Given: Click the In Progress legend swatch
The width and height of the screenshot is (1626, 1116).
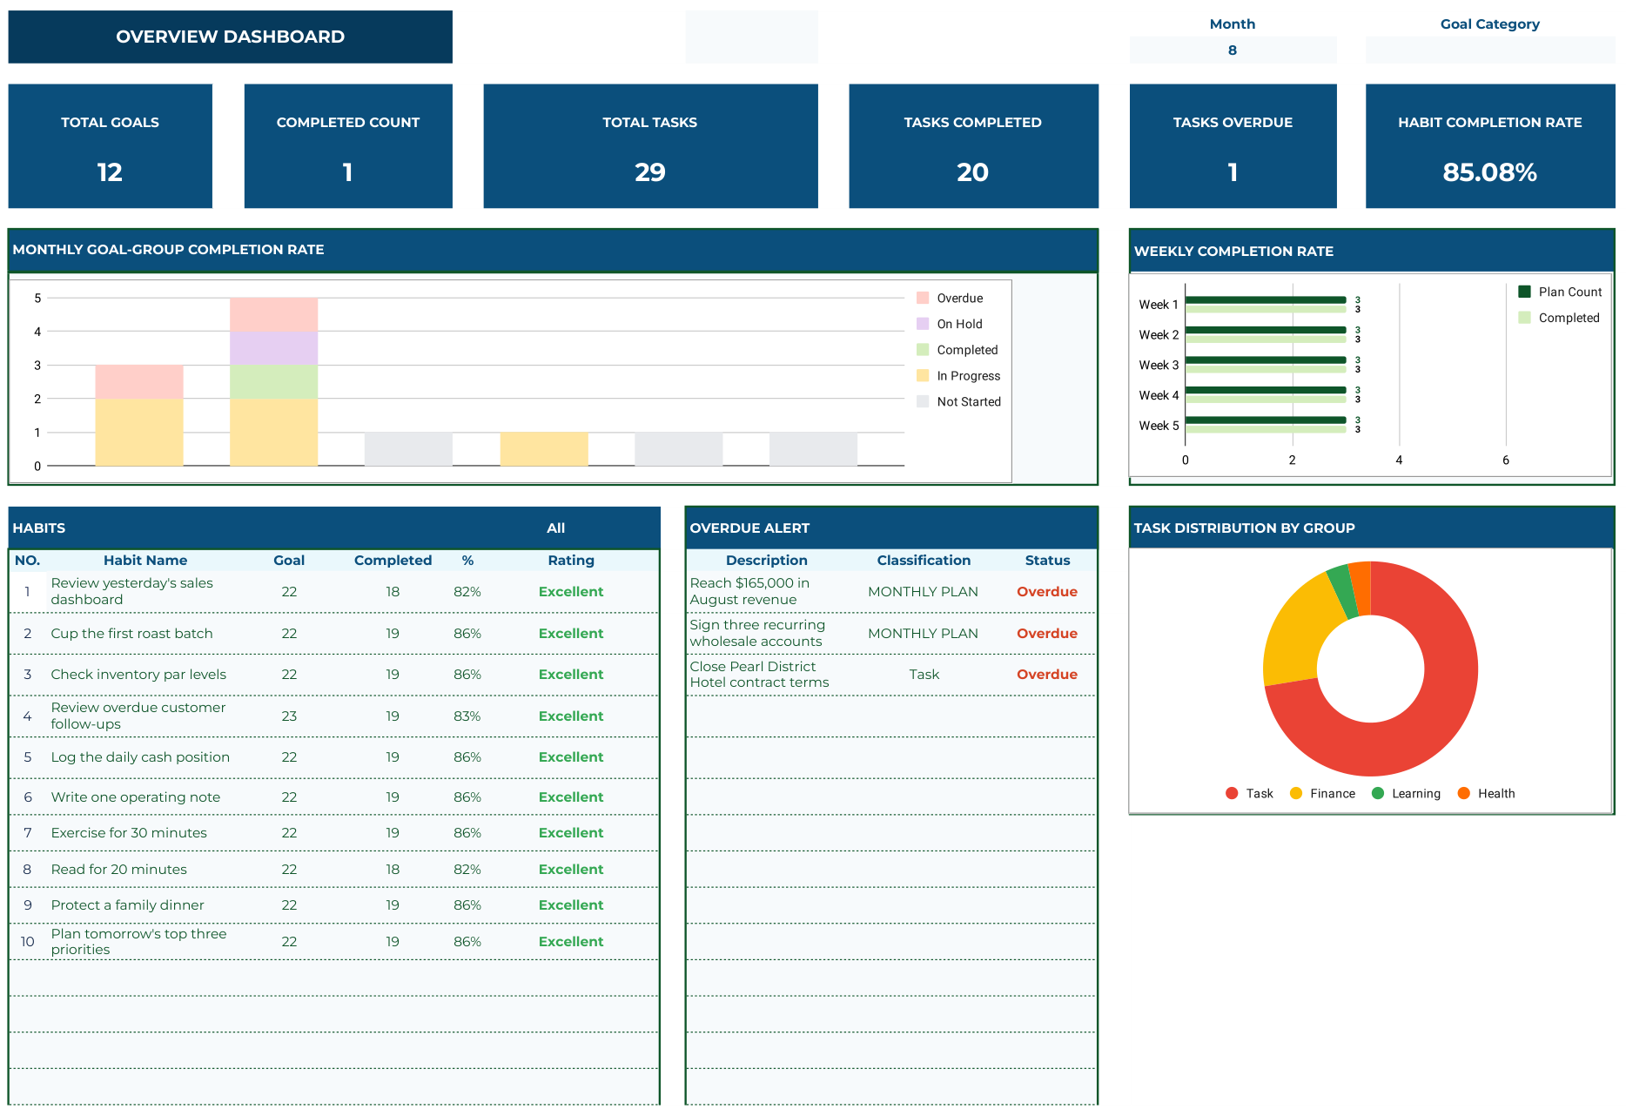Looking at the screenshot, I should [923, 376].
